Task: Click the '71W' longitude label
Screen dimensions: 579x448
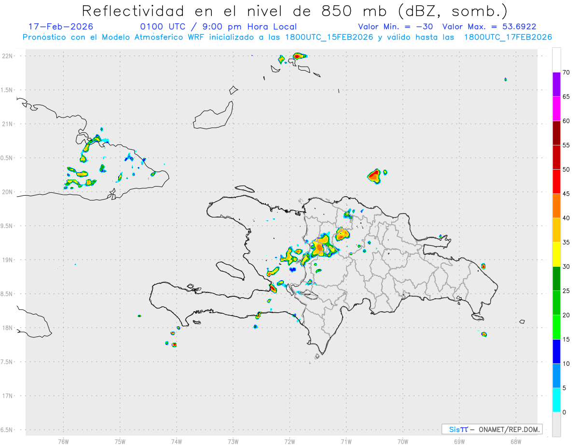Action: (346, 441)
